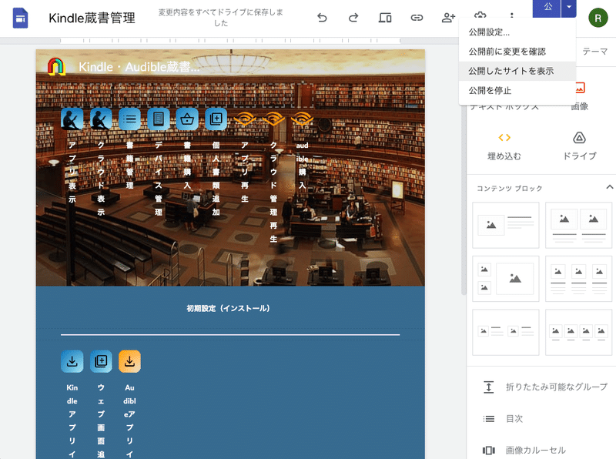Choose the two images with captions layout
This screenshot has width=616, height=459.
click(579, 225)
